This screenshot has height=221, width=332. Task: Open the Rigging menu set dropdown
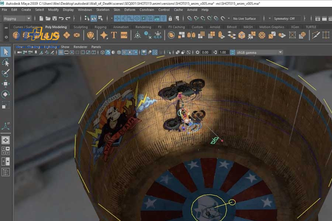click(x=17, y=18)
